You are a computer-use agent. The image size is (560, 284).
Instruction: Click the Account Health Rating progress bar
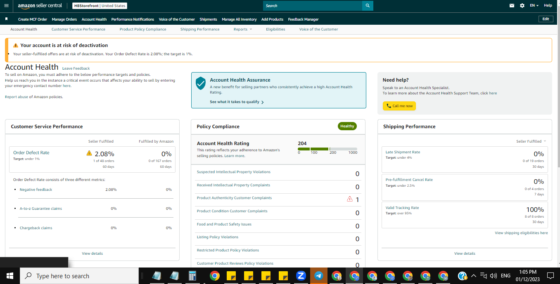pos(327,149)
